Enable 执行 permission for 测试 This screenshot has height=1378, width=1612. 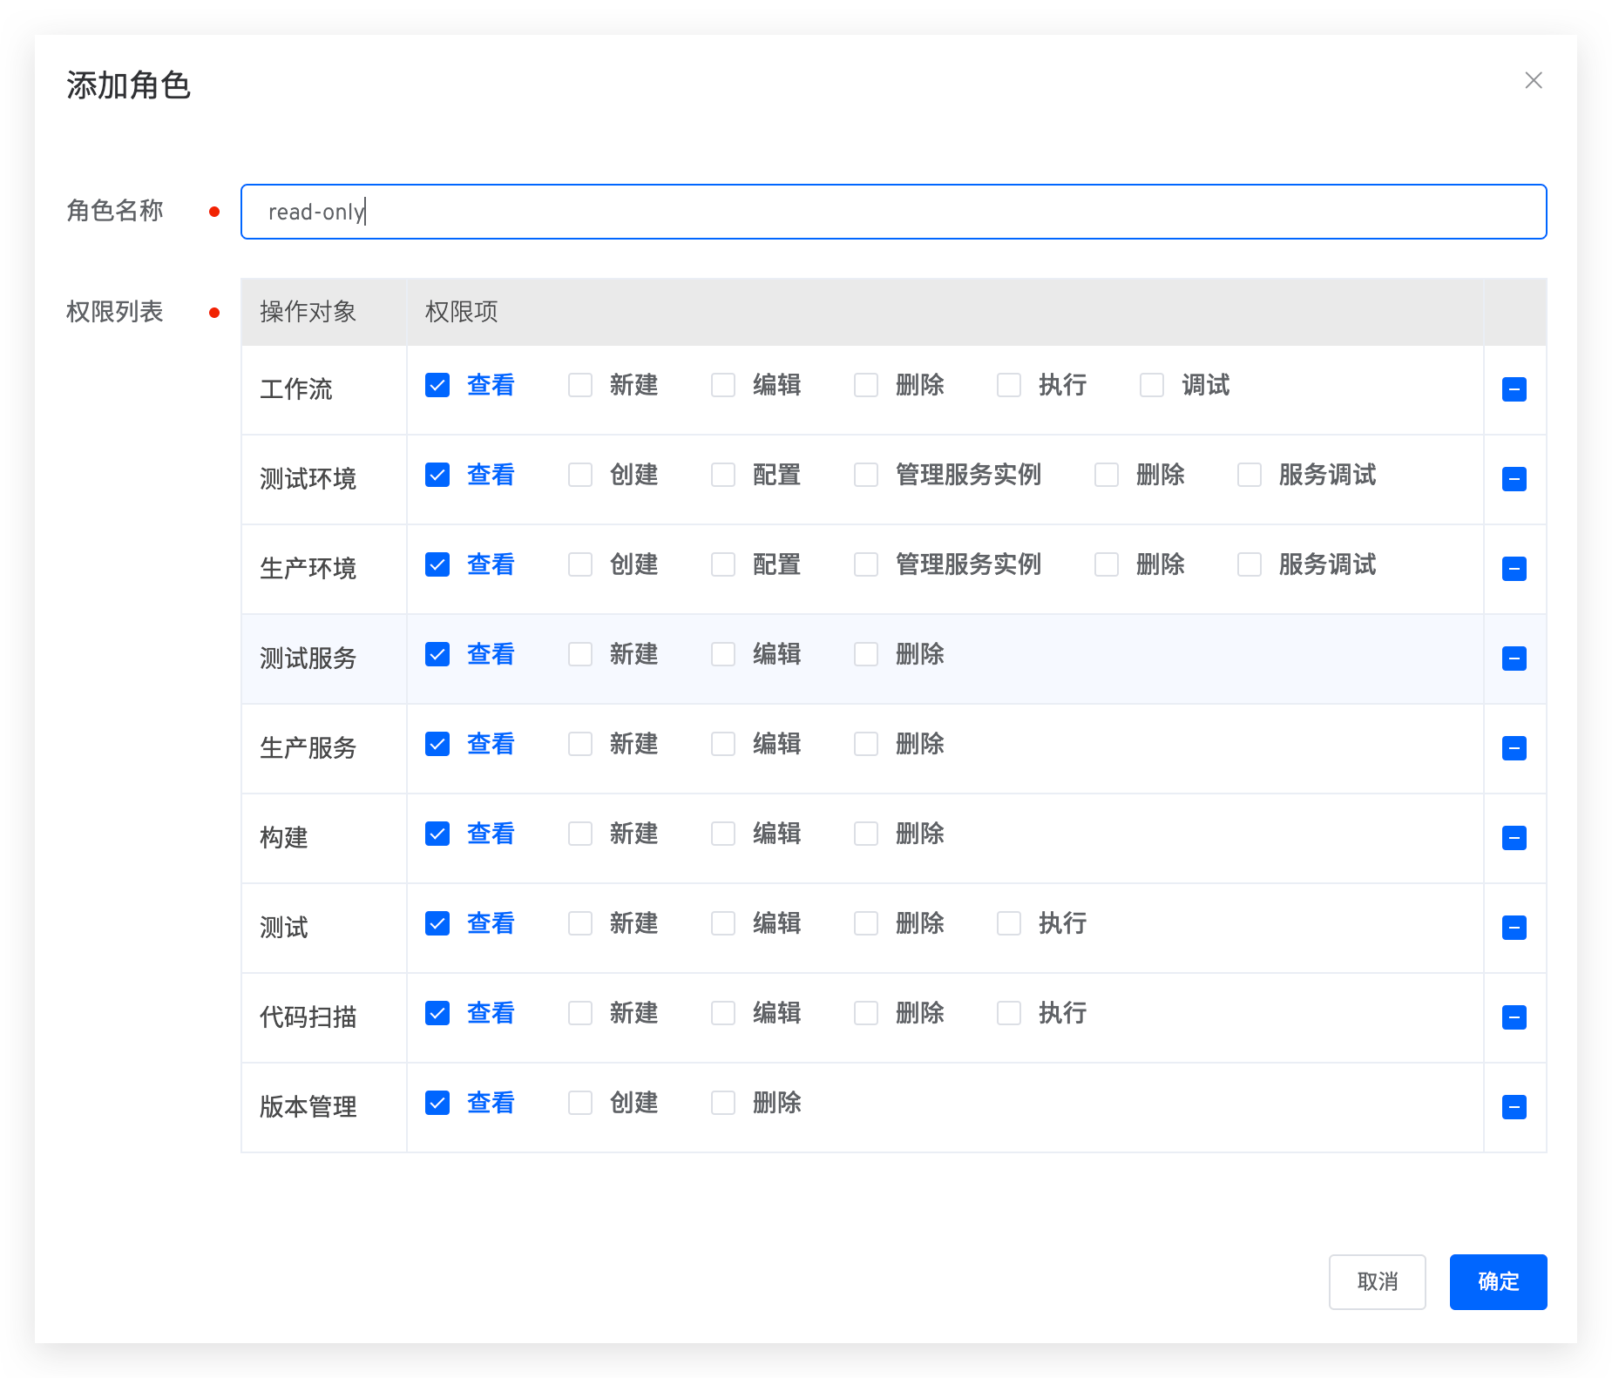coord(1009,923)
